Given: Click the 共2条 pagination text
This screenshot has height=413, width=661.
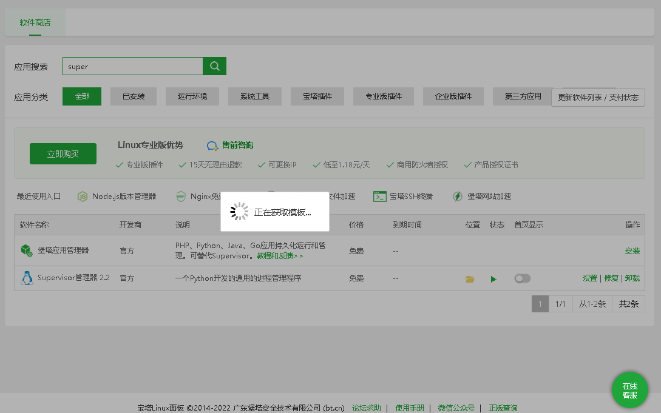Looking at the screenshot, I should (629, 304).
